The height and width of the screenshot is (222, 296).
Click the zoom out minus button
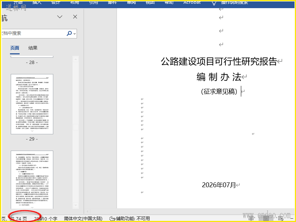point(292,219)
